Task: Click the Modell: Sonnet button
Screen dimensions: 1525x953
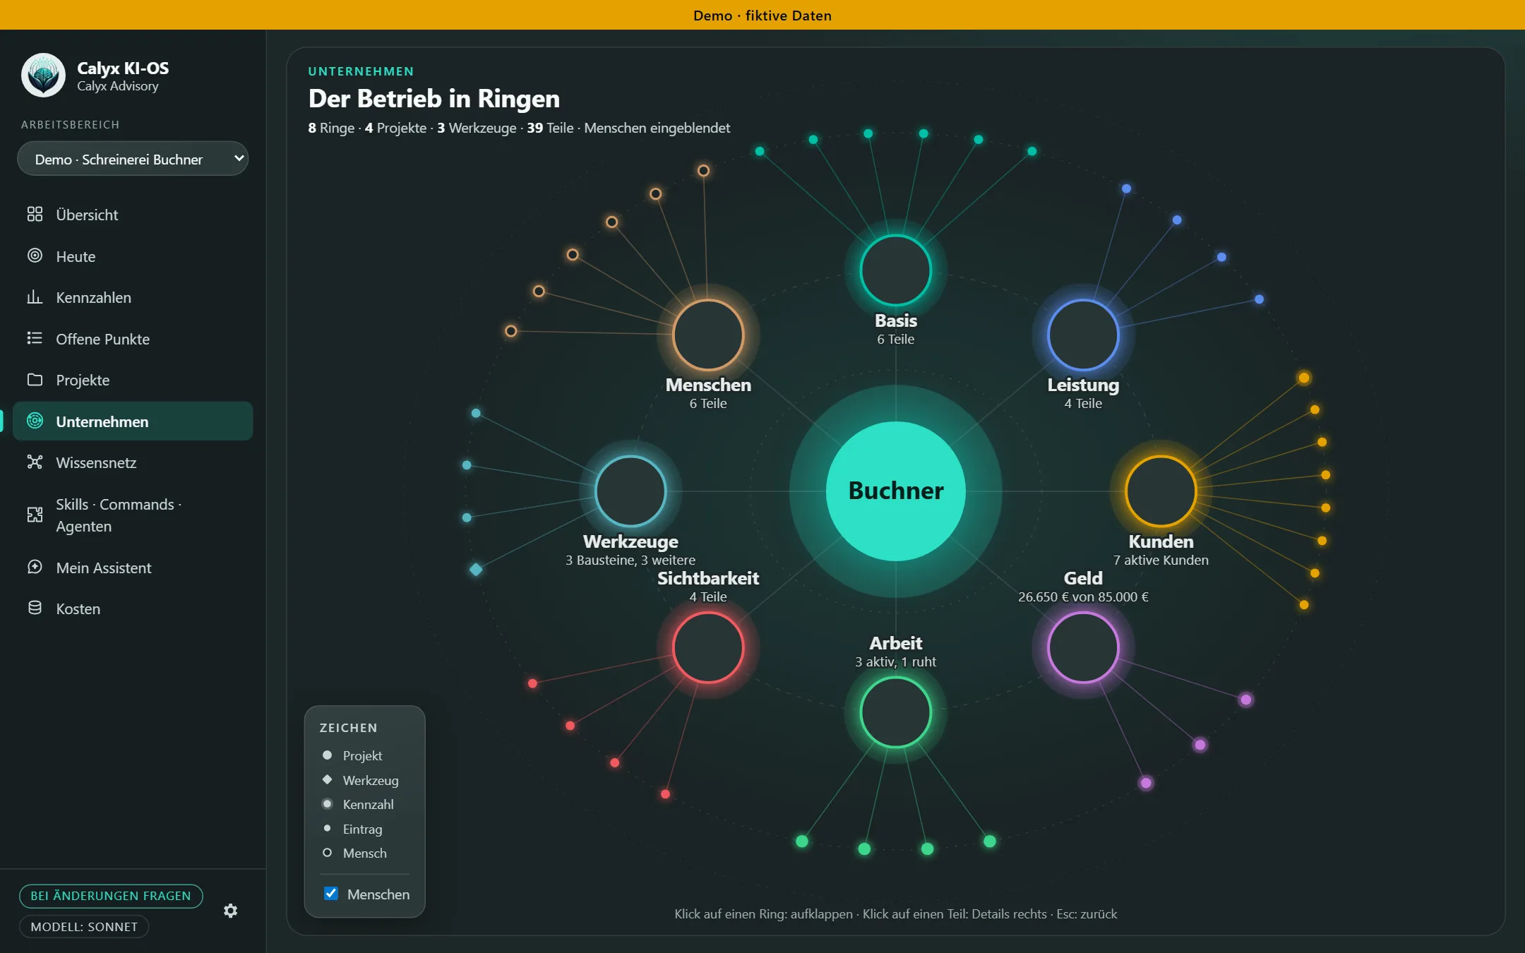Action: [x=84, y=927]
